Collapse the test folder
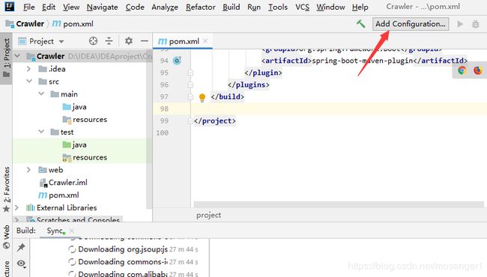The width and height of the screenshot is (487, 277). 41,132
